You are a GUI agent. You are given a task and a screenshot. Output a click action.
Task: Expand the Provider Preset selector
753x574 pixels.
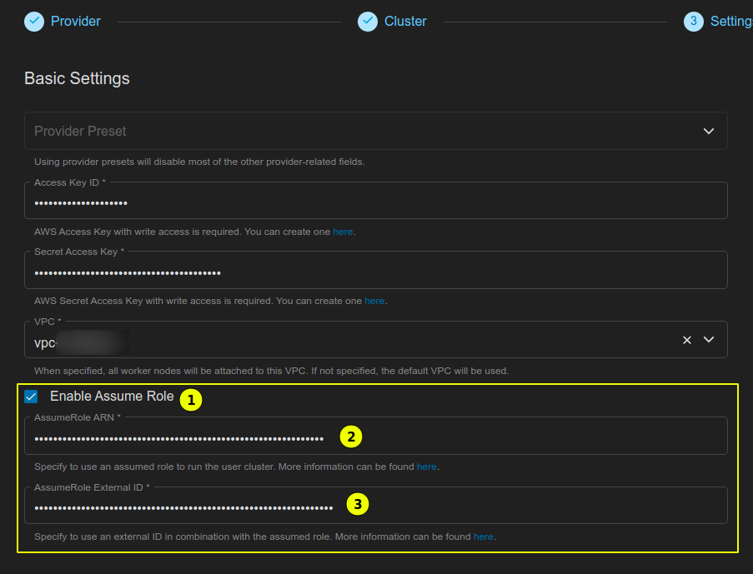[375, 131]
